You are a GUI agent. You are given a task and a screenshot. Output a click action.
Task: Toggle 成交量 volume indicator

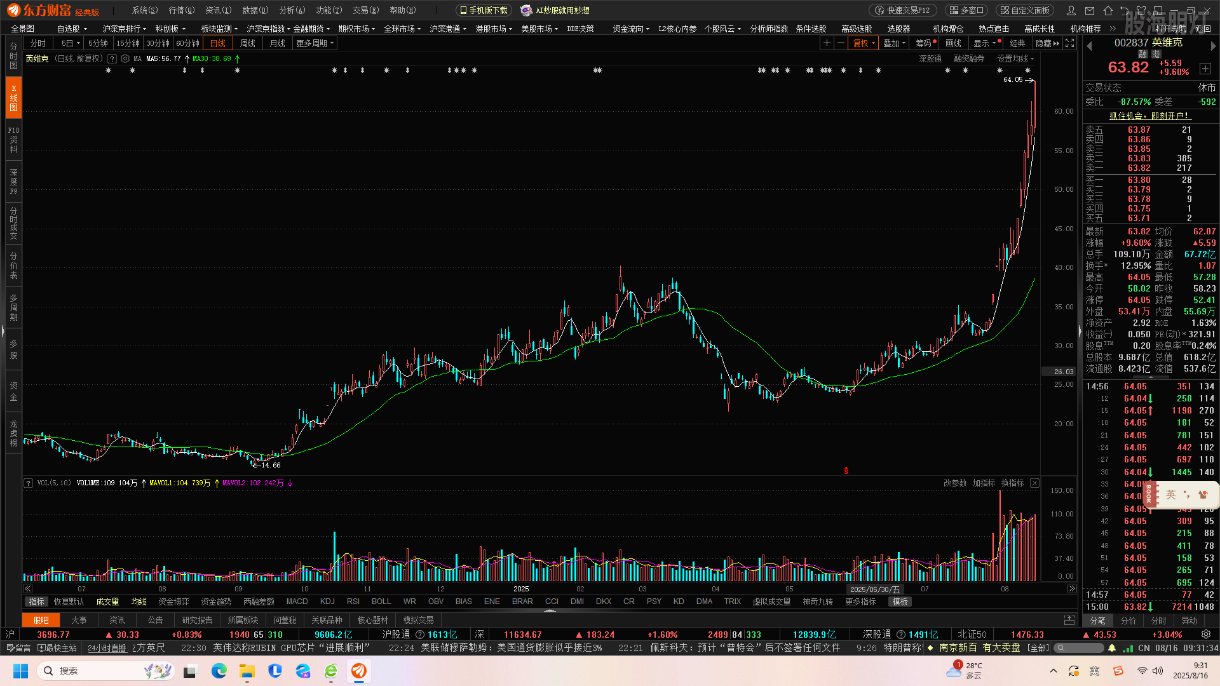point(107,602)
